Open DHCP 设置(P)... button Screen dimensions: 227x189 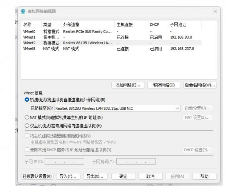198,150
